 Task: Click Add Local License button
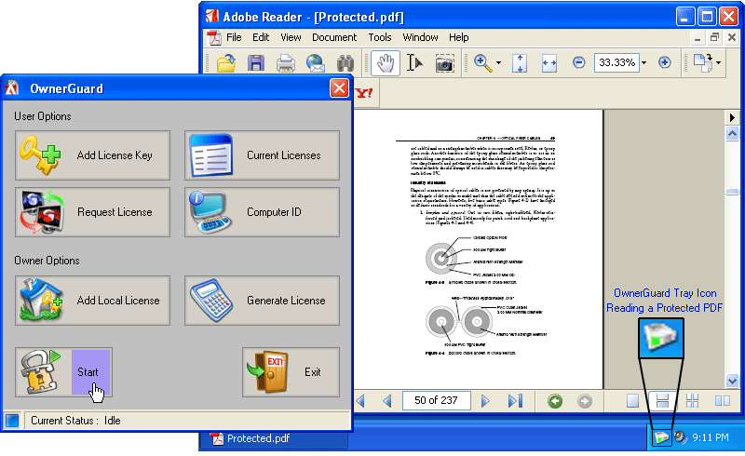pyautogui.click(x=92, y=301)
